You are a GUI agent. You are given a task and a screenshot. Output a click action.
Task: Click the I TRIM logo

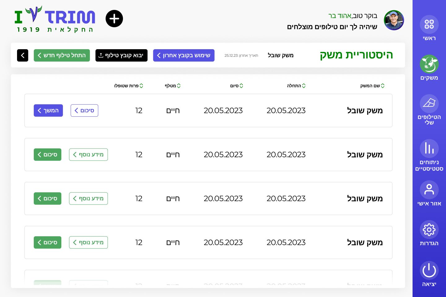55,19
